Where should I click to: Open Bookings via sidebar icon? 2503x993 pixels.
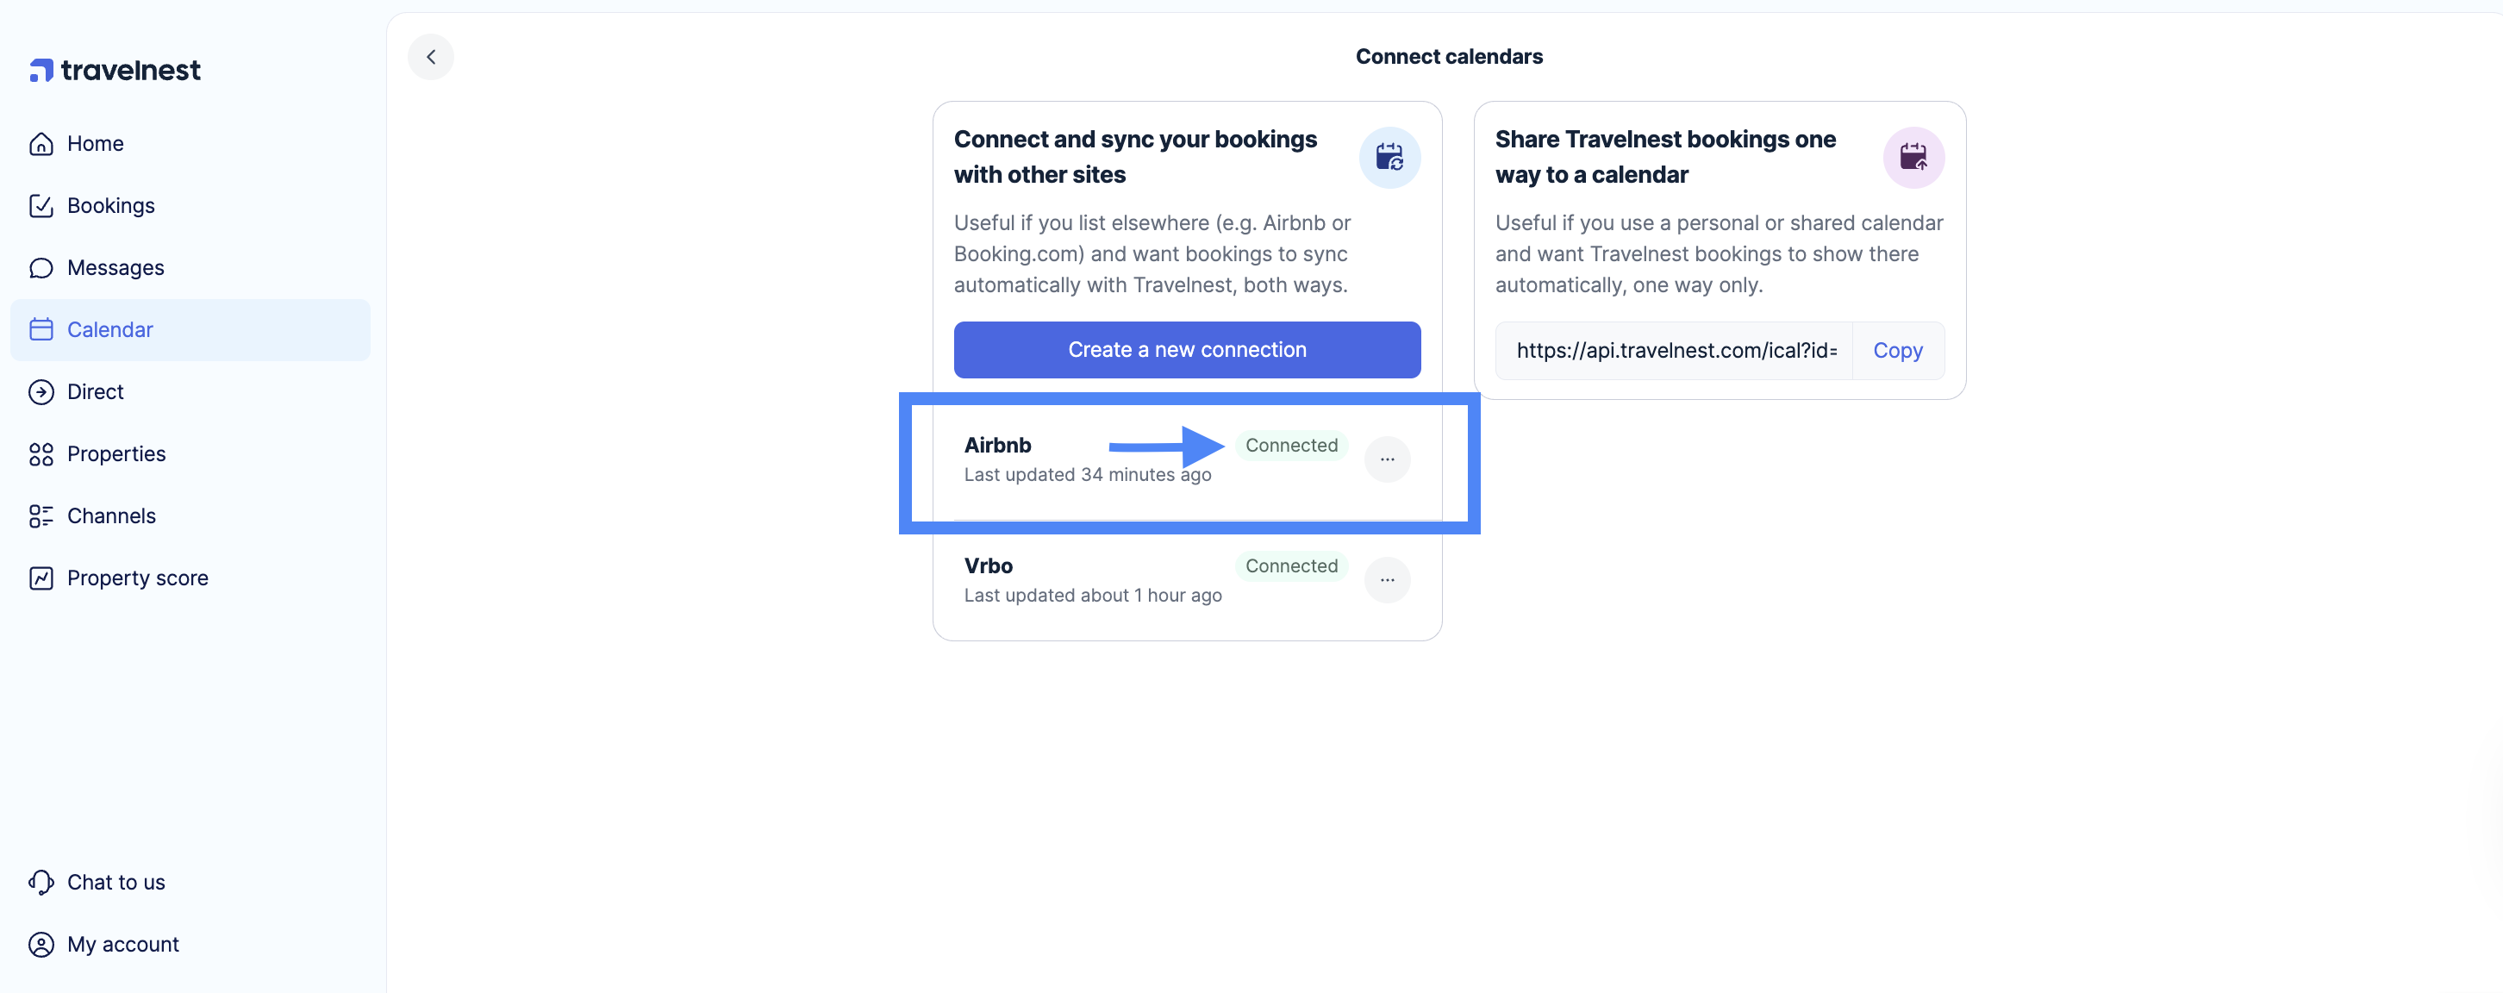(41, 205)
